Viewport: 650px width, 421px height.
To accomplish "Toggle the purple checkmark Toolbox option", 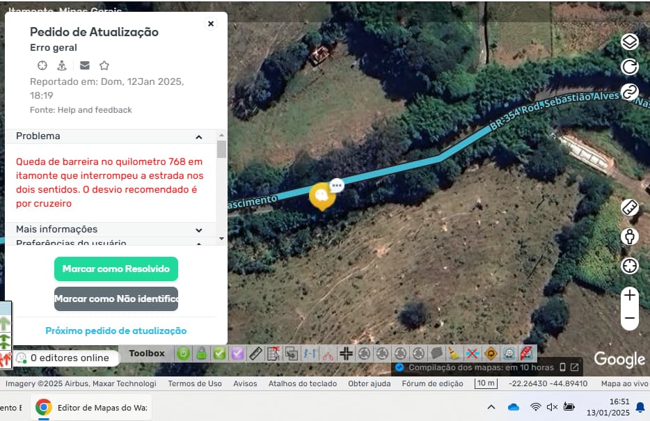I will coord(237,354).
